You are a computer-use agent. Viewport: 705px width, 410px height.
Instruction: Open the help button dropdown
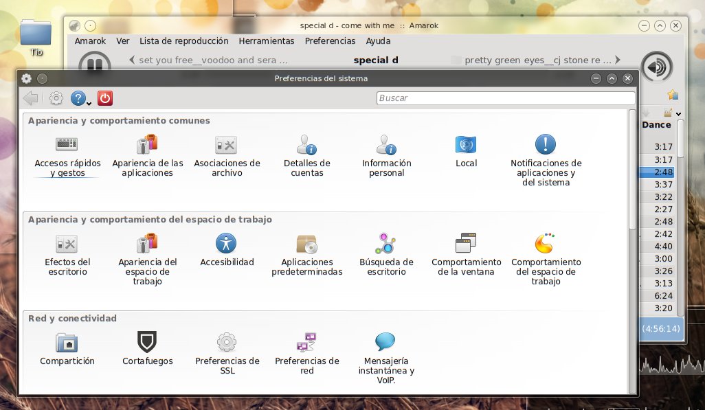[x=81, y=98]
